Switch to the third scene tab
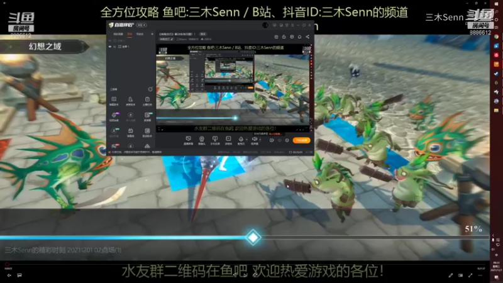Image resolution: width=503 pixels, height=283 pixels. tap(140, 34)
